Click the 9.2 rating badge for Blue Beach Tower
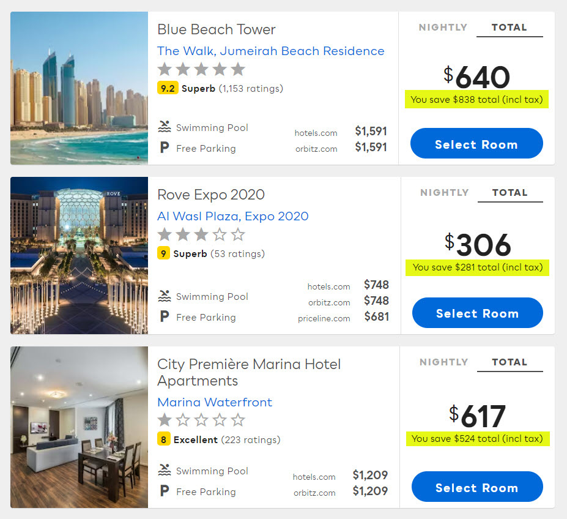 point(167,89)
